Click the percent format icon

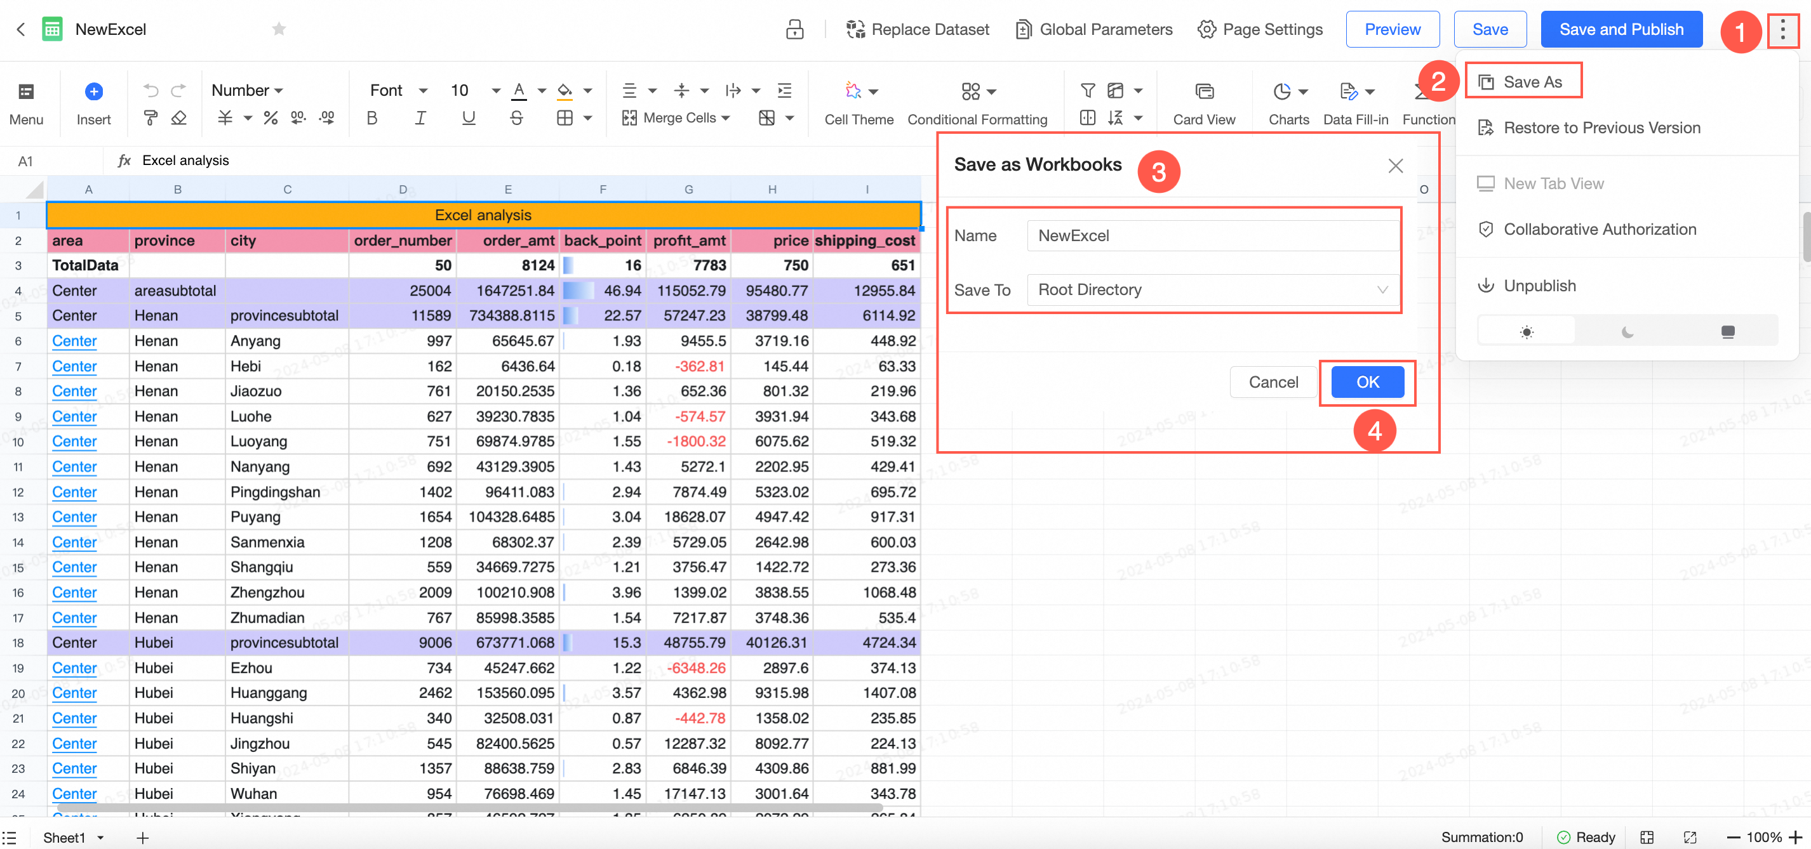pos(270,118)
